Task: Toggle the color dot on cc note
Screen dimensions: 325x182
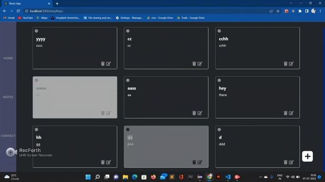Action: (x=128, y=31)
